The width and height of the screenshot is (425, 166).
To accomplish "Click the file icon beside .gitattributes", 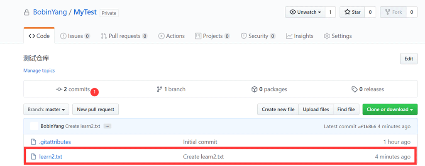I will 33,142.
